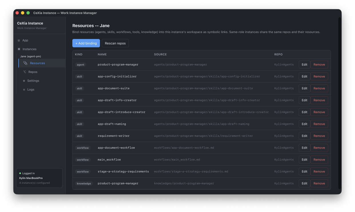Screen dimensions: 355x212
Task: Click the App grid icon in sidebar
Action: (x=19, y=41)
